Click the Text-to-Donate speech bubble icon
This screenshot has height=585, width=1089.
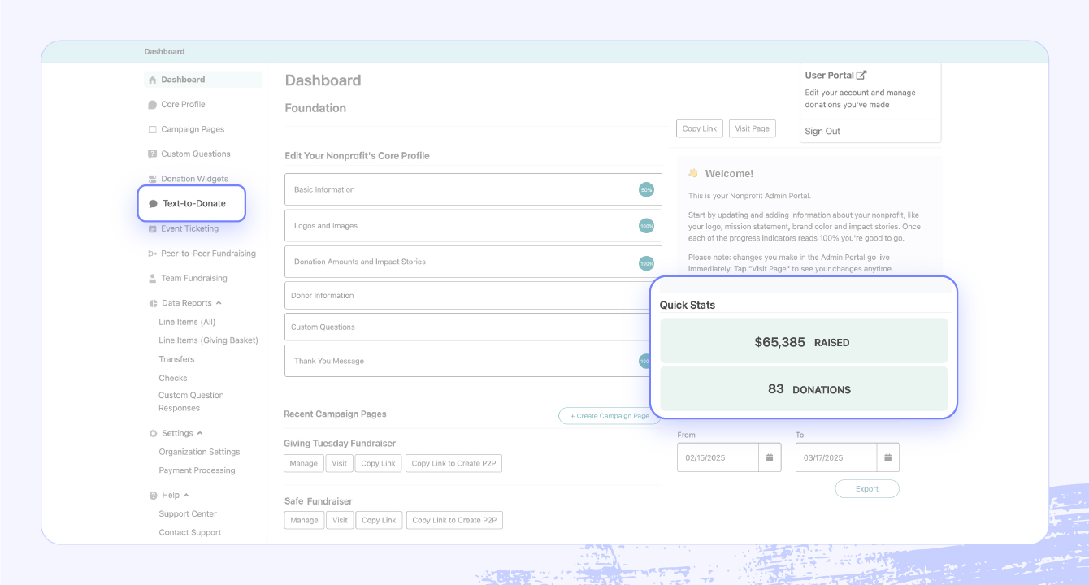tap(152, 203)
